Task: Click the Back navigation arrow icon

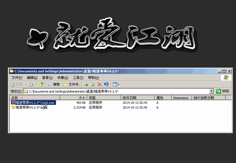Action: [13, 84]
